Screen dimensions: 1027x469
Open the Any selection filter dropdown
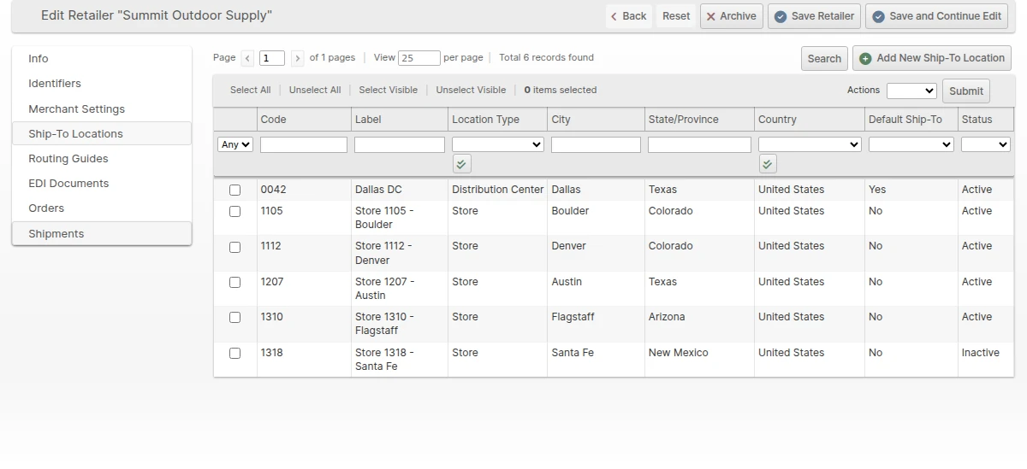235,144
